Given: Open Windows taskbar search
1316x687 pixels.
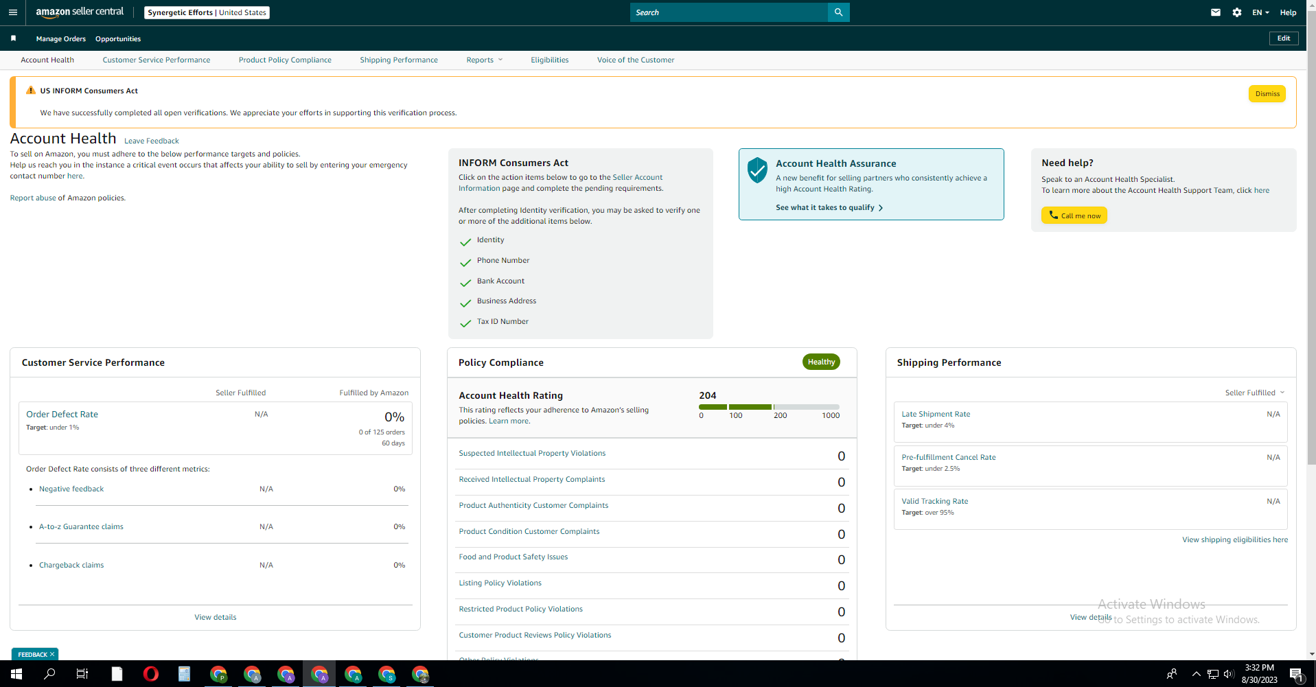Looking at the screenshot, I should coord(49,674).
